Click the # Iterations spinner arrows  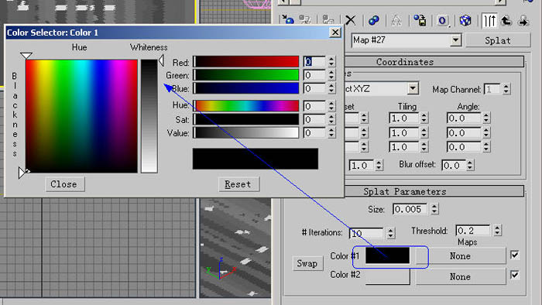coord(390,234)
